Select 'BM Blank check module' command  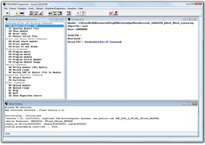[x=23, y=41]
